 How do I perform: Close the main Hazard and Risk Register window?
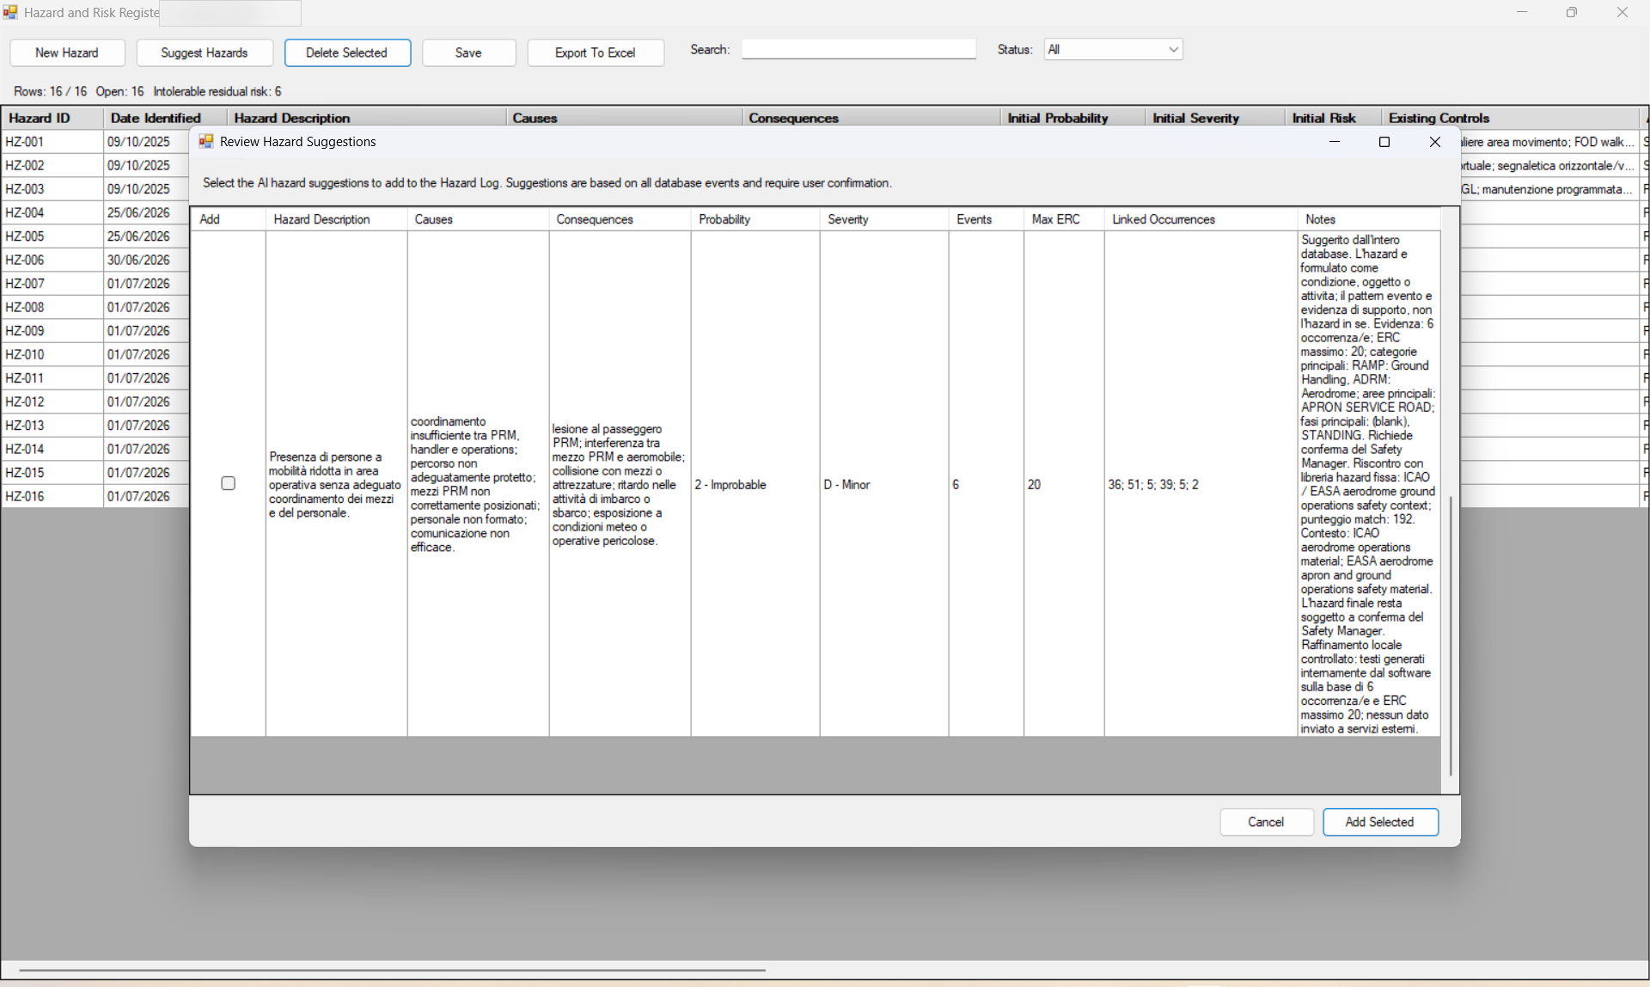pos(1622,12)
